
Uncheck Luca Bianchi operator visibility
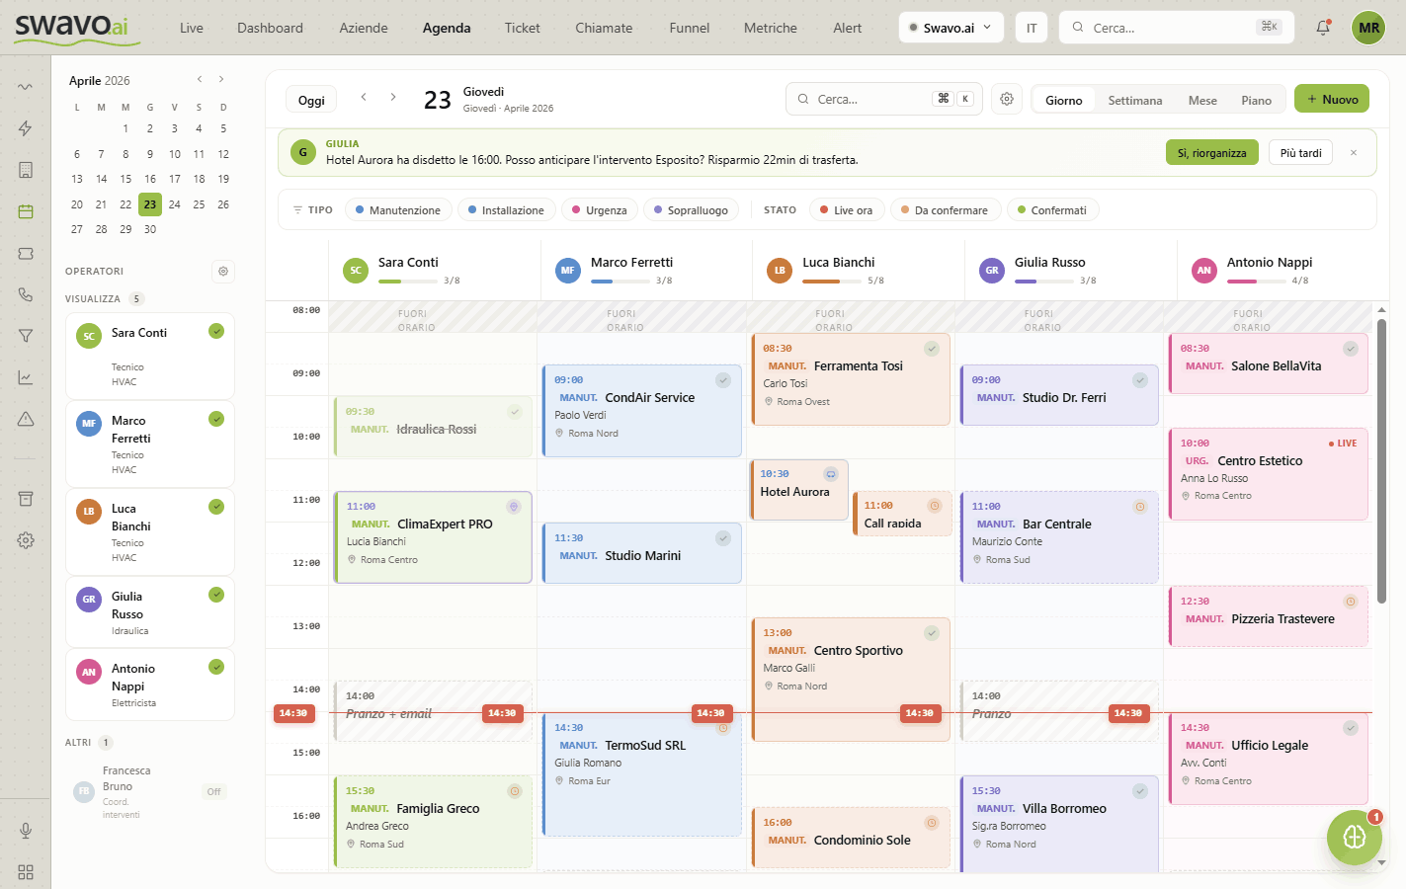click(x=216, y=507)
